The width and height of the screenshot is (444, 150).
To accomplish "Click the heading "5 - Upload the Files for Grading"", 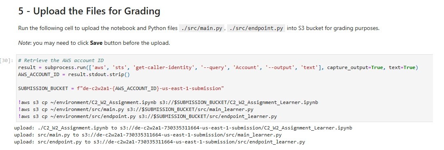I will tap(89, 12).
